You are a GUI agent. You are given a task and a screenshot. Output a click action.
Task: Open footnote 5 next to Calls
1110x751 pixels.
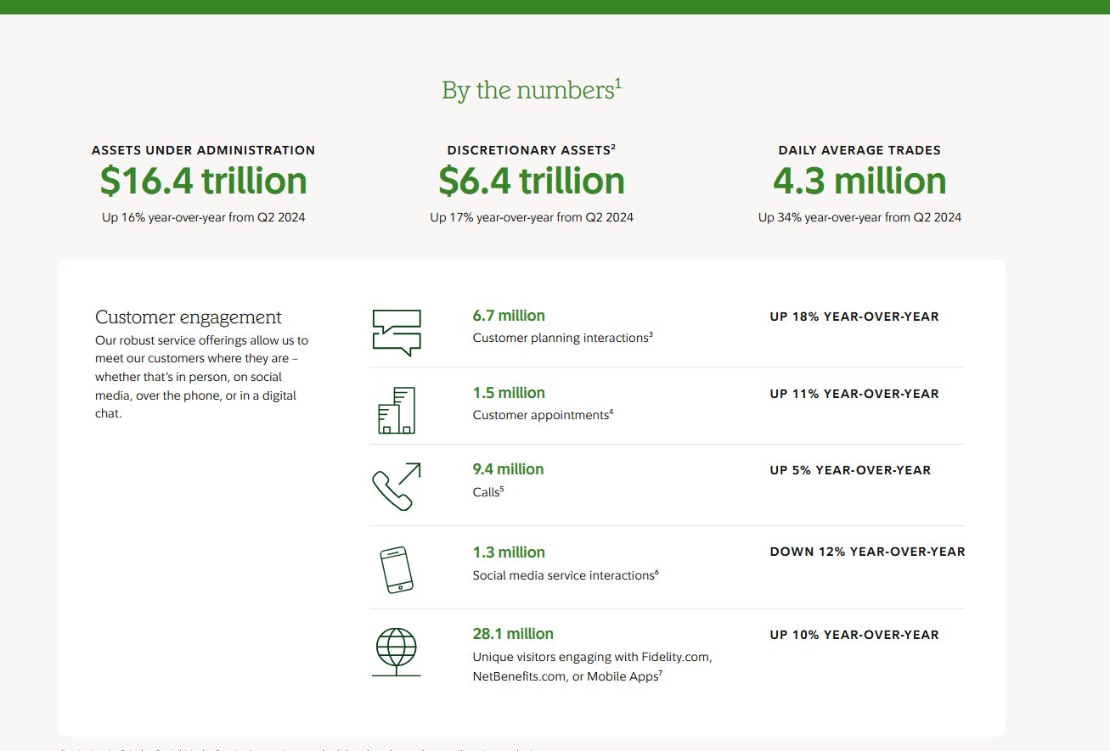(502, 489)
